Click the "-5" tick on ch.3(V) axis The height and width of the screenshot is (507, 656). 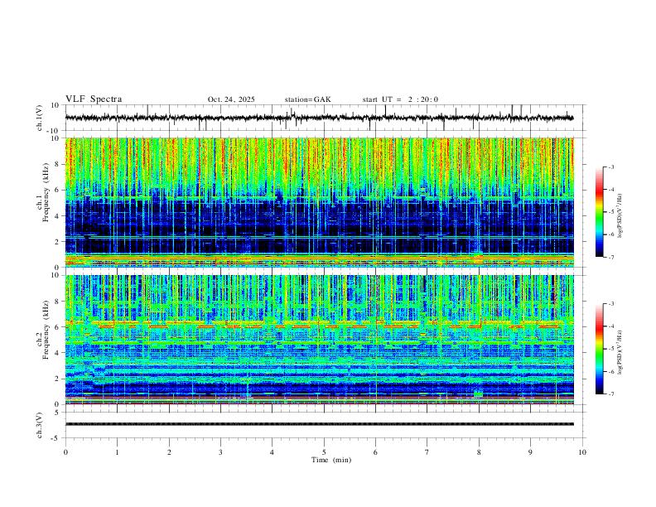(56, 438)
